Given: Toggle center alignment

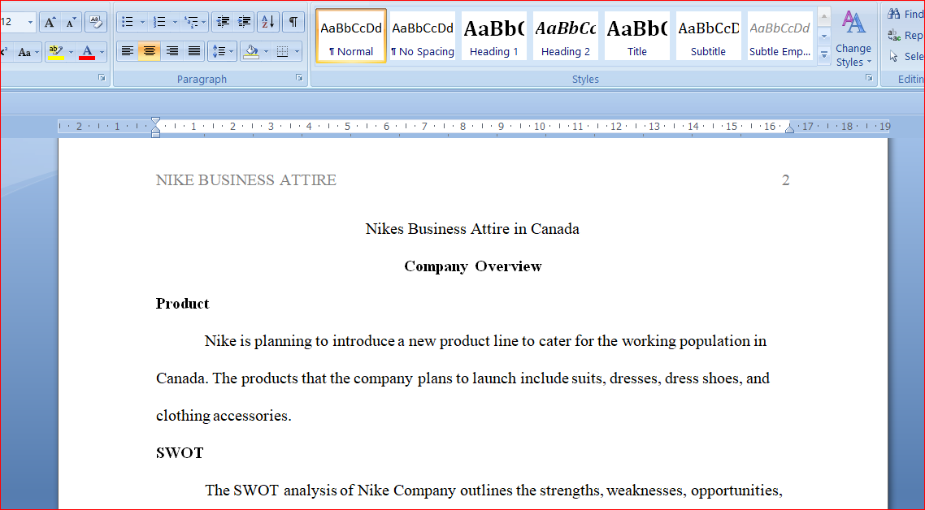Looking at the screenshot, I should pyautogui.click(x=150, y=52).
